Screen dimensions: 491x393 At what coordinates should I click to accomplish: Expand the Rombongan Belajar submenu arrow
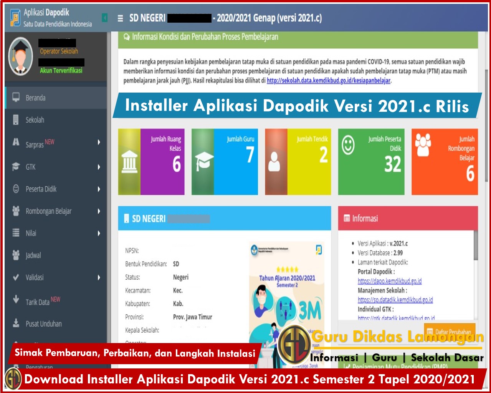tap(99, 211)
